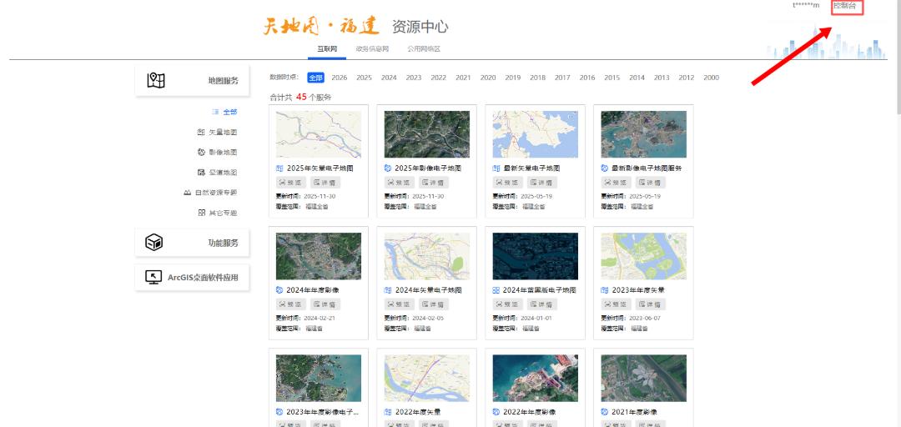
Task: Switch to the 政务信息网 tab
Action: point(372,49)
